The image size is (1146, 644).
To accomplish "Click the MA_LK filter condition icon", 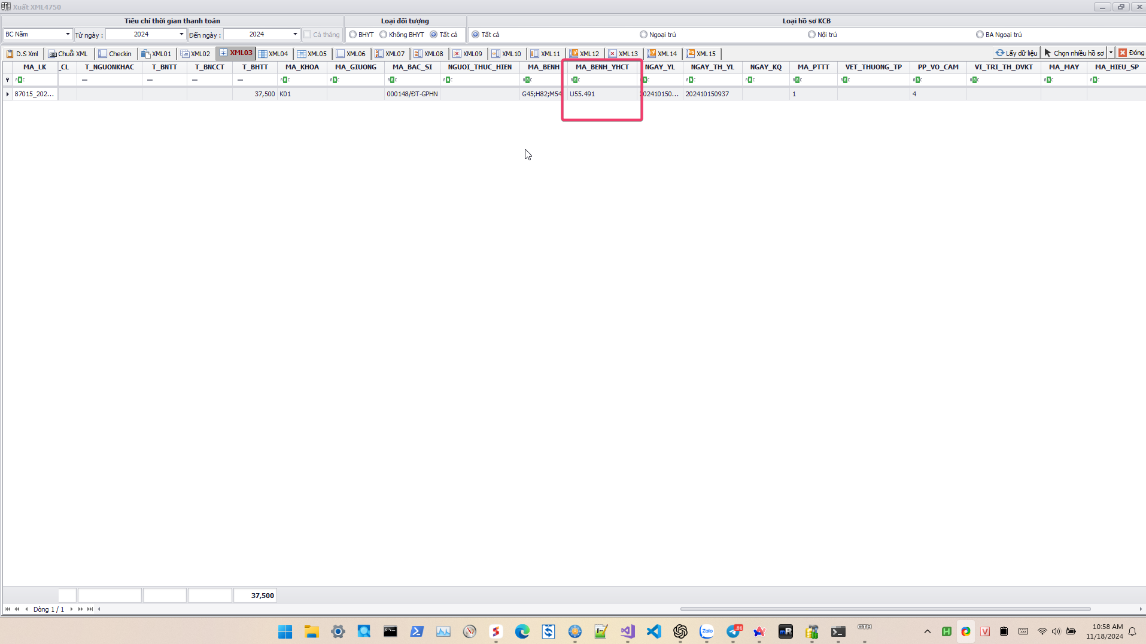I will coord(20,80).
